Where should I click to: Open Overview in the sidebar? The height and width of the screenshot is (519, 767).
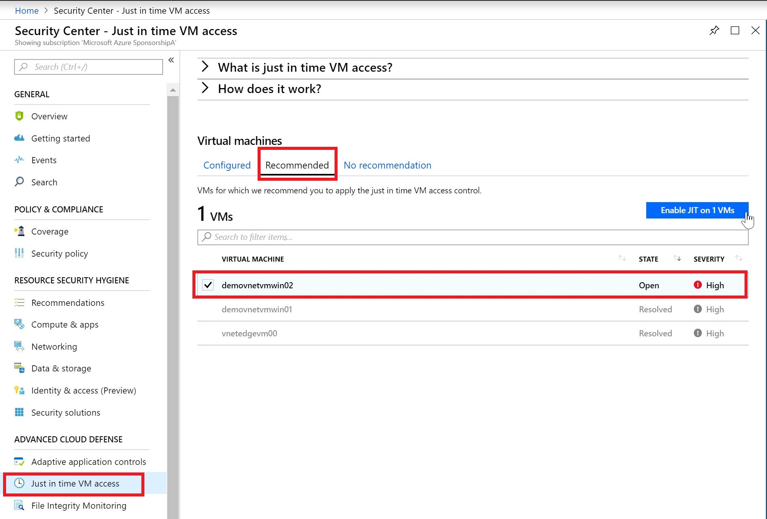(49, 116)
